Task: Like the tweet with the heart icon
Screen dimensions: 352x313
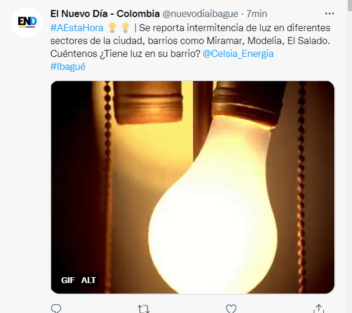Action: (x=231, y=309)
